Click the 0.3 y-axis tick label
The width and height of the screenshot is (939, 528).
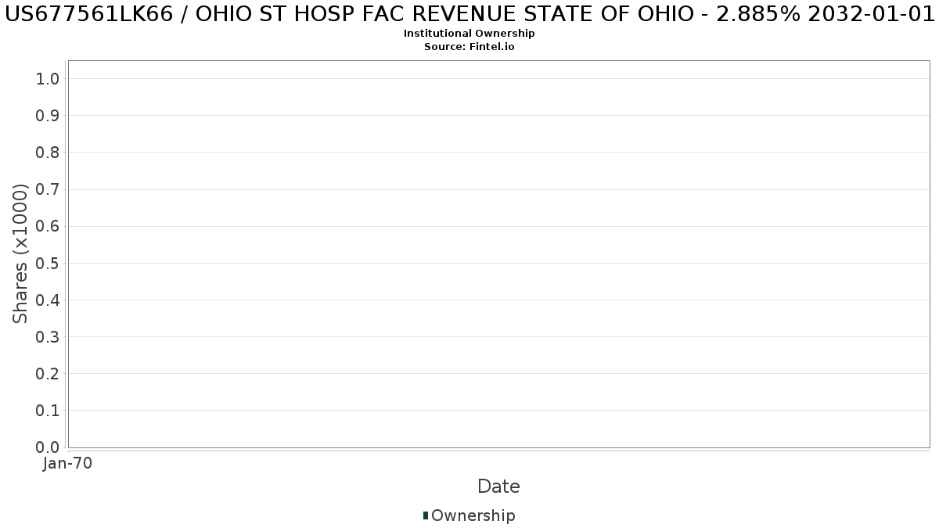pyautogui.click(x=48, y=337)
